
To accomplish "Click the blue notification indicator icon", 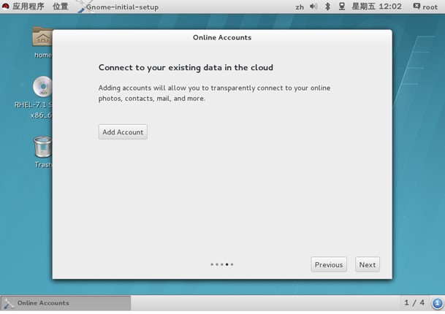I will pyautogui.click(x=438, y=303).
